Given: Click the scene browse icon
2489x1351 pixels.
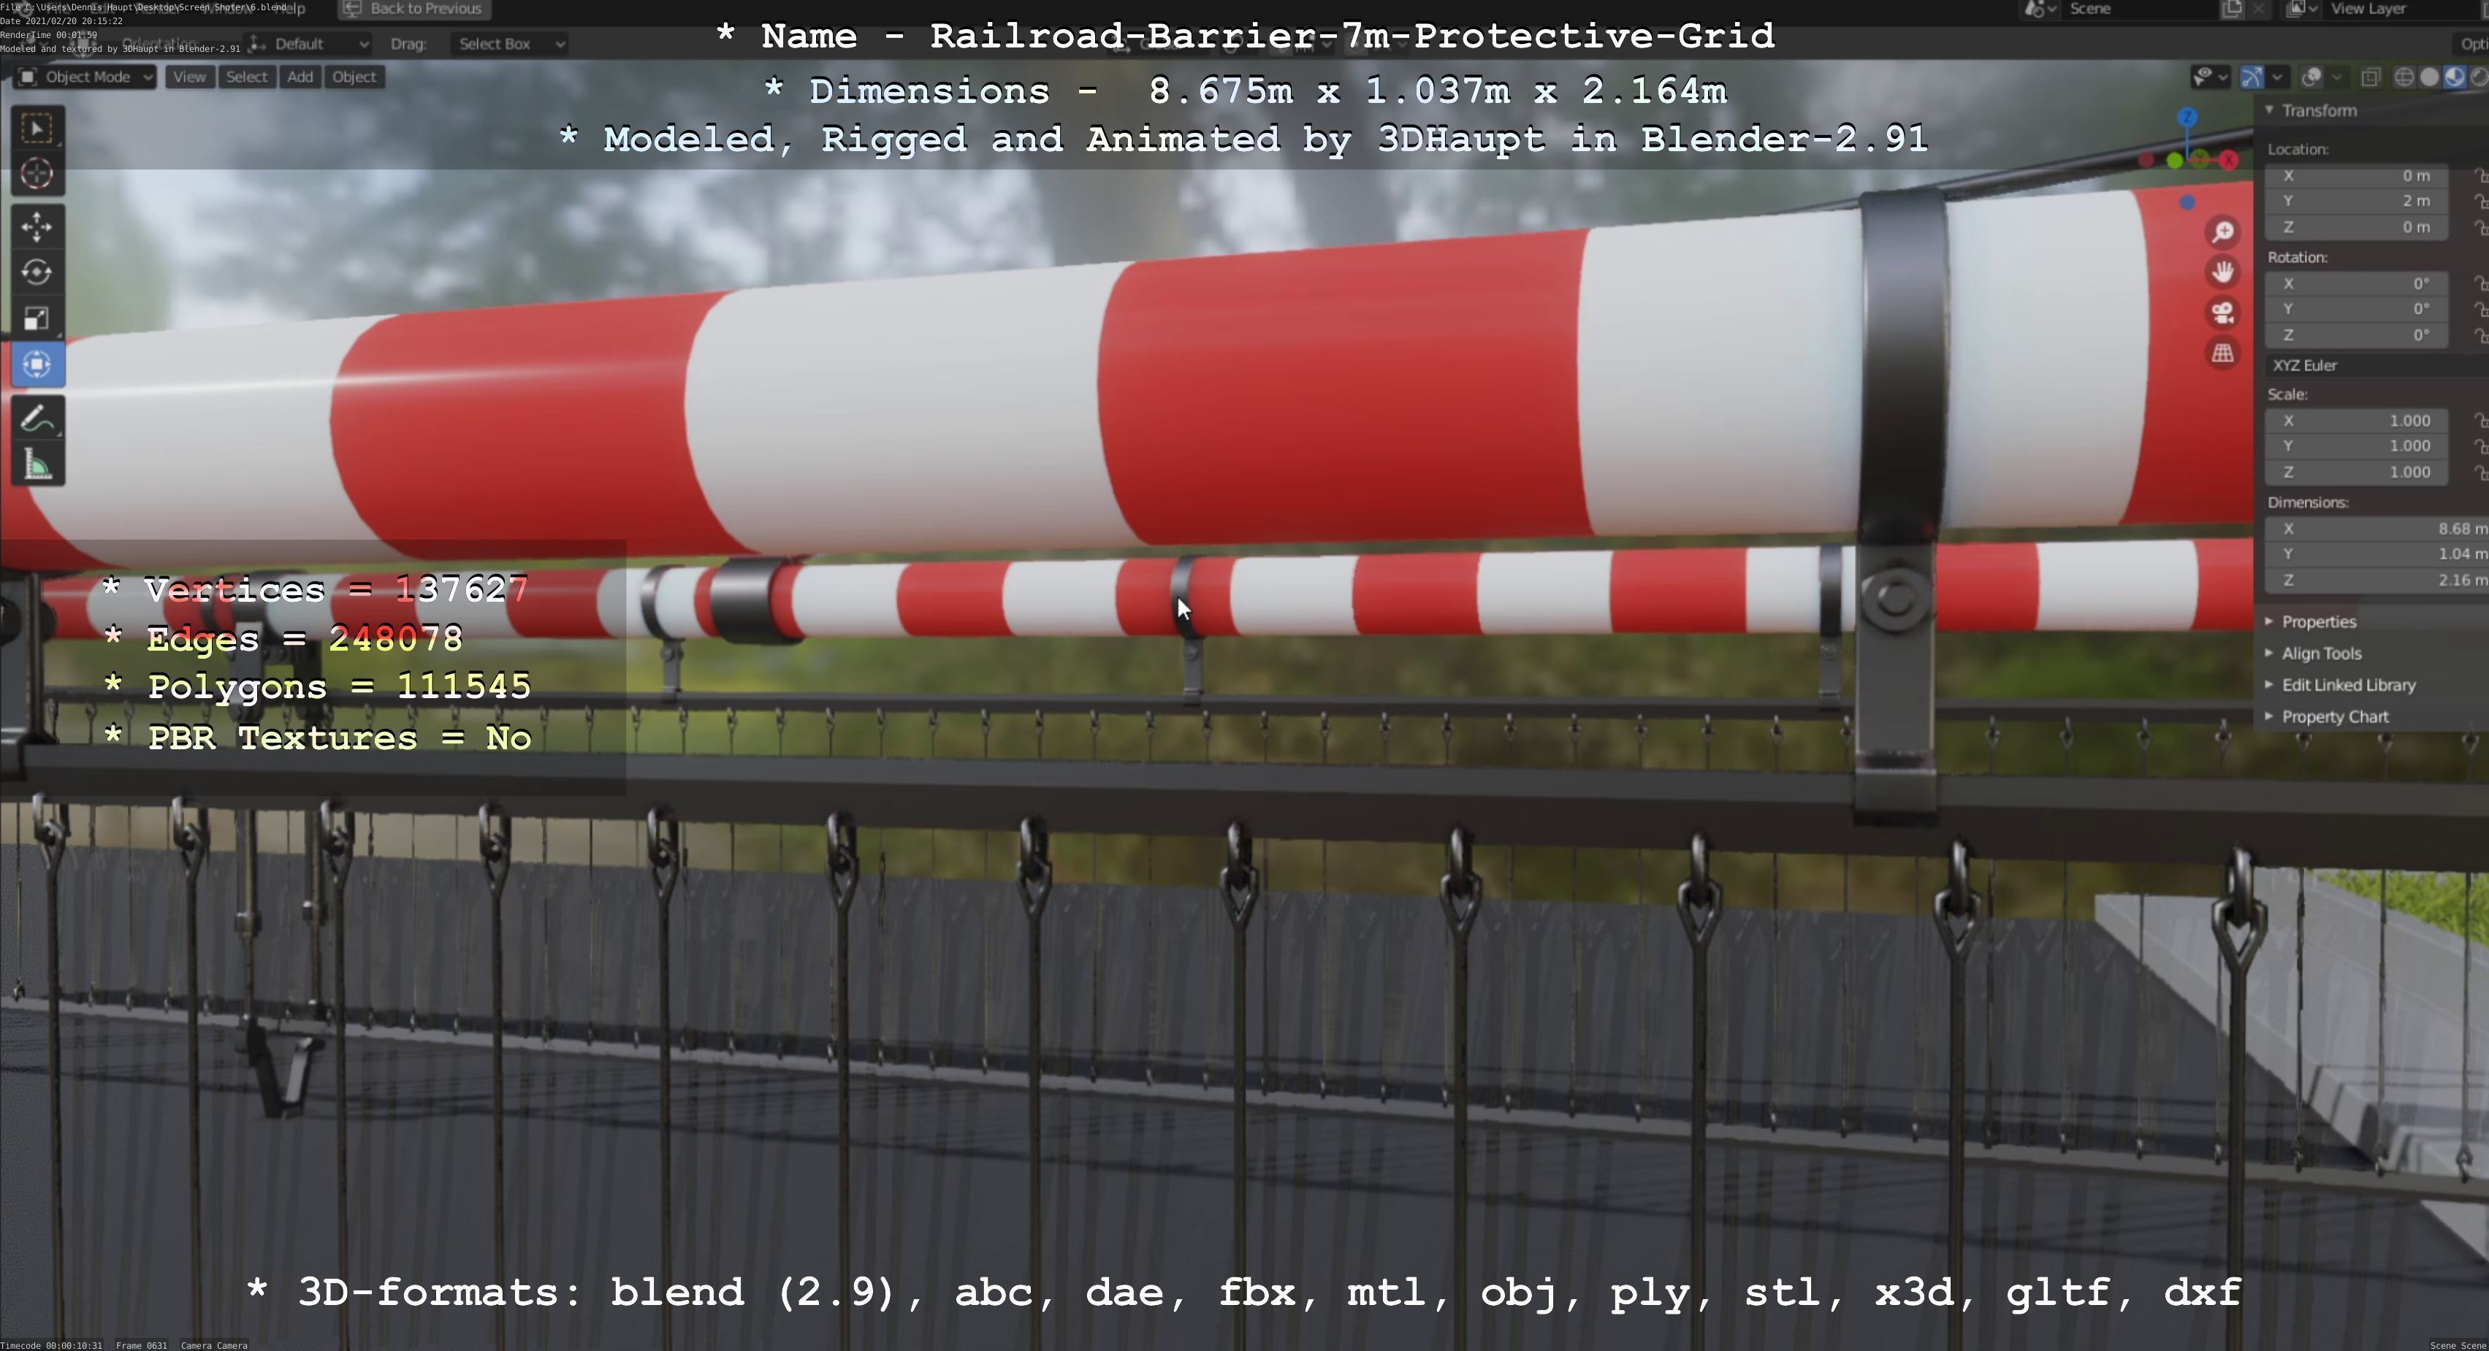Looking at the screenshot, I should (2040, 9).
